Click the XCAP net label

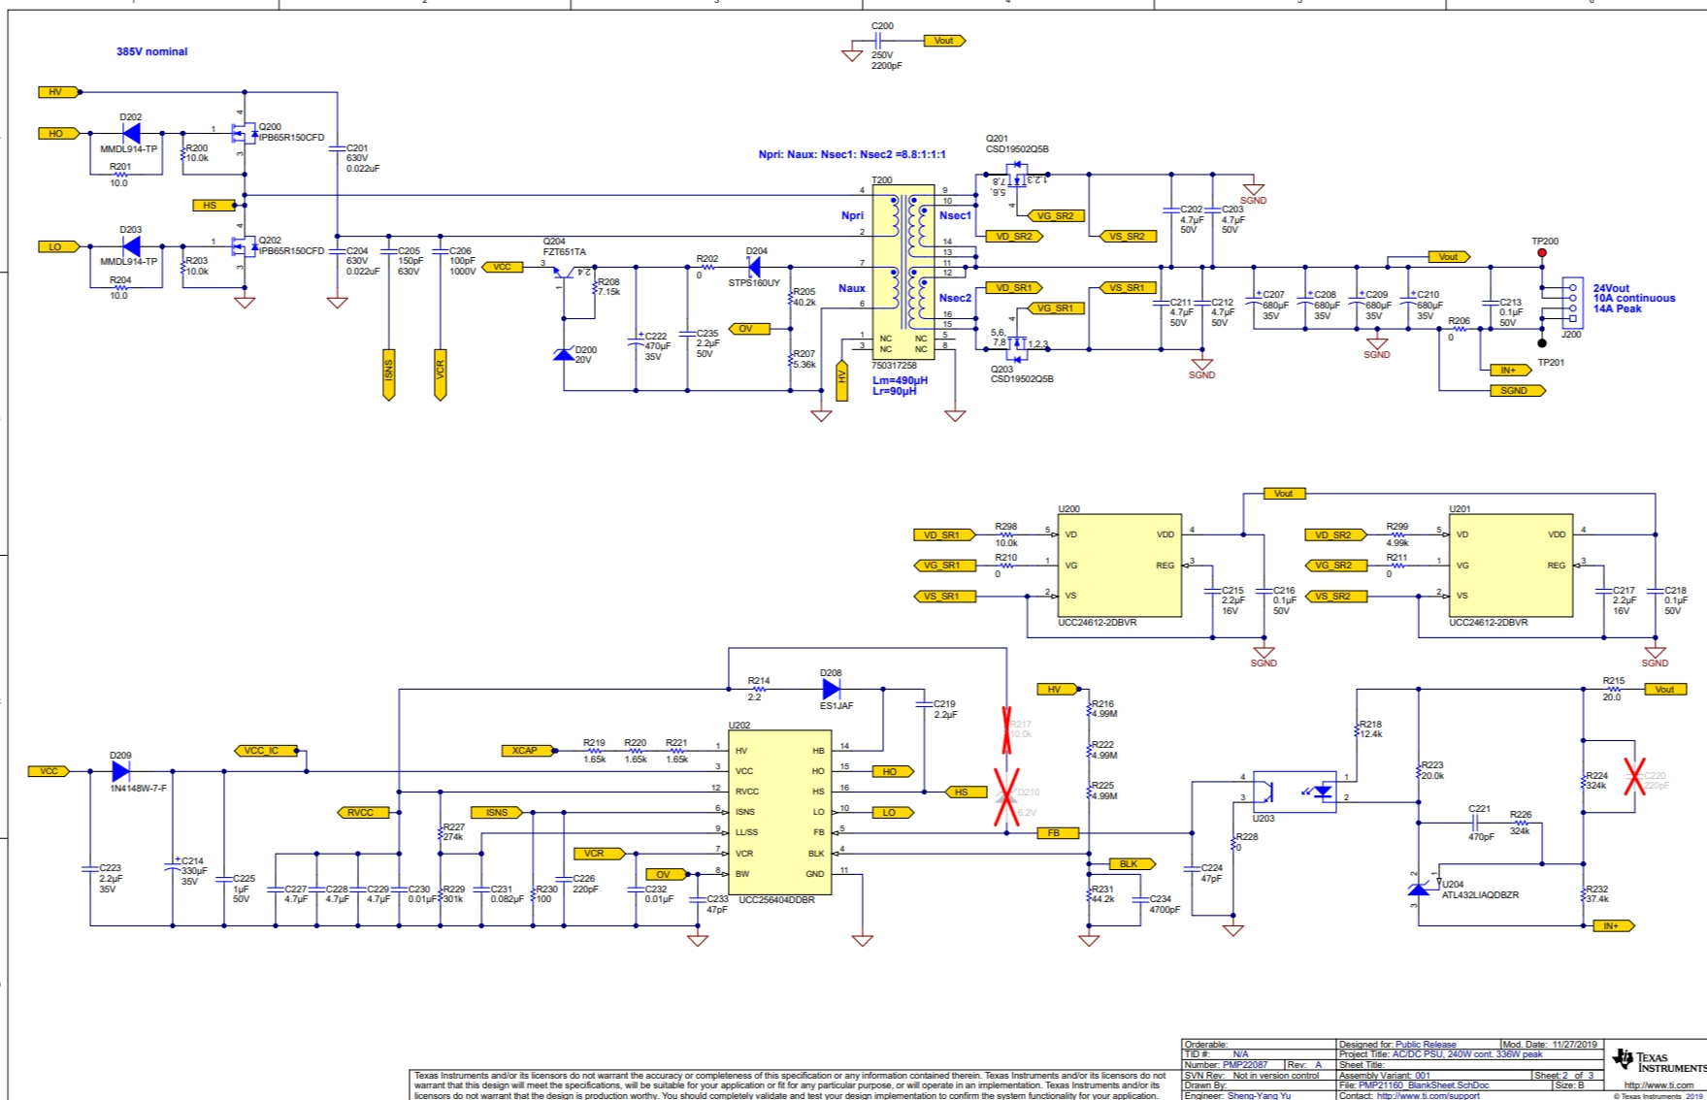[525, 751]
